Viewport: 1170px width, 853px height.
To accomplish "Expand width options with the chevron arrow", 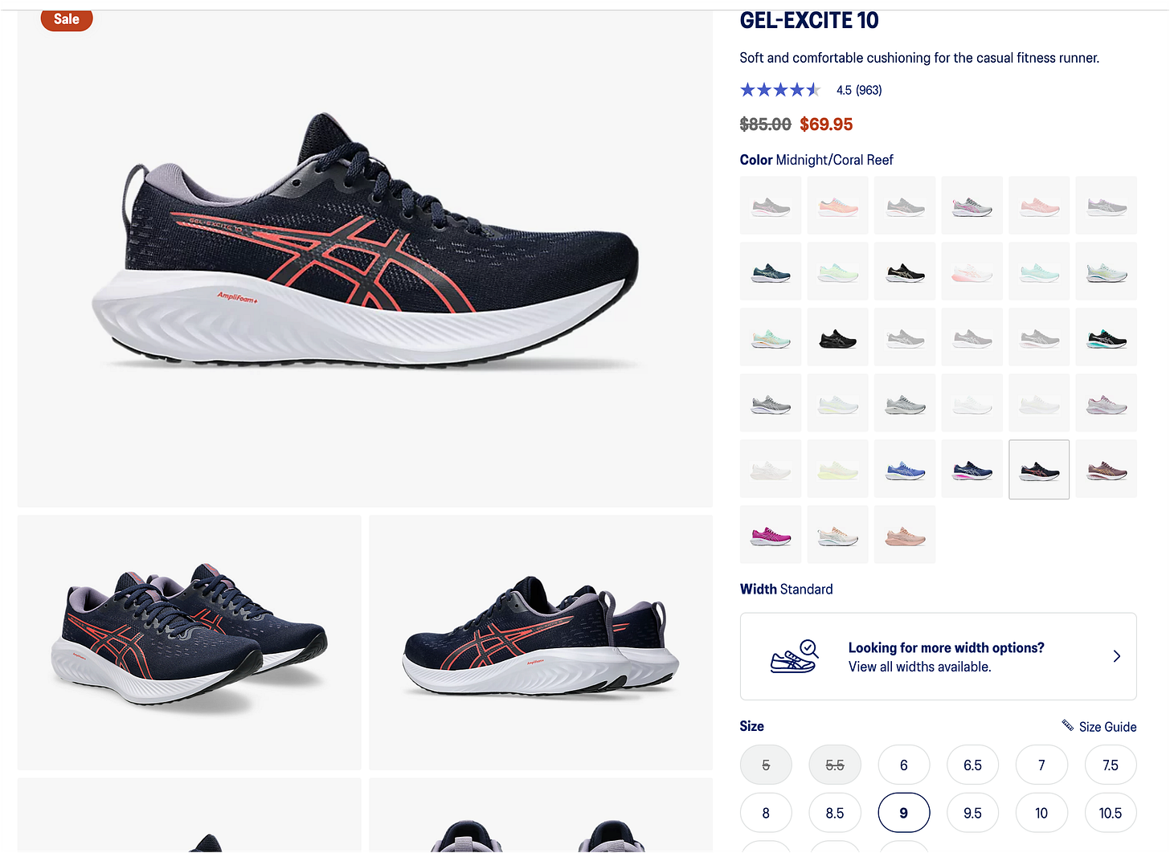I will pyautogui.click(x=1117, y=656).
